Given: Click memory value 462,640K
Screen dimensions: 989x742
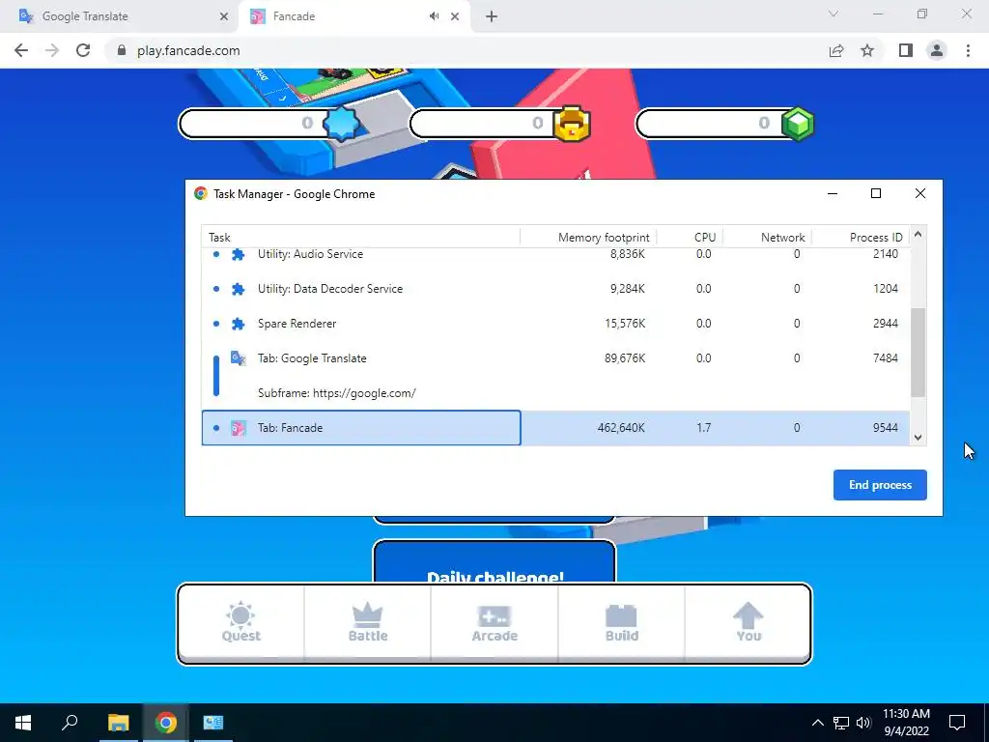Looking at the screenshot, I should [621, 428].
